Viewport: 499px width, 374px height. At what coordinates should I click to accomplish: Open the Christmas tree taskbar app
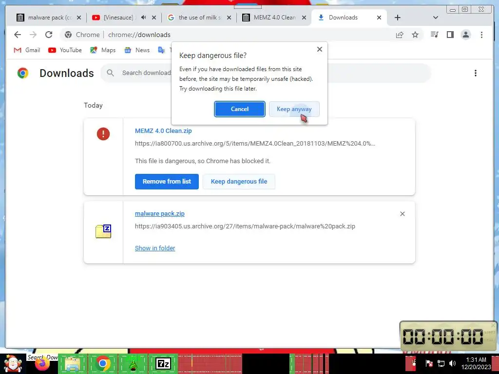point(133,364)
